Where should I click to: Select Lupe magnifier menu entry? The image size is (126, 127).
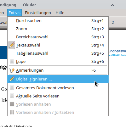coord(58,62)
